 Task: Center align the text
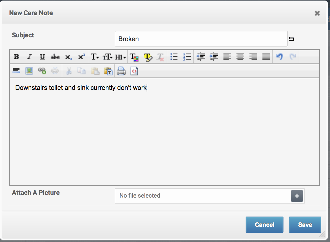coord(240,57)
